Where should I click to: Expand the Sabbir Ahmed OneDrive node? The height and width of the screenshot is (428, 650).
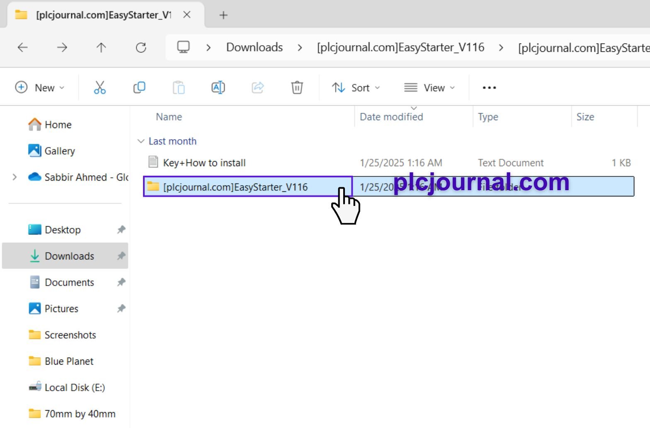pos(15,177)
